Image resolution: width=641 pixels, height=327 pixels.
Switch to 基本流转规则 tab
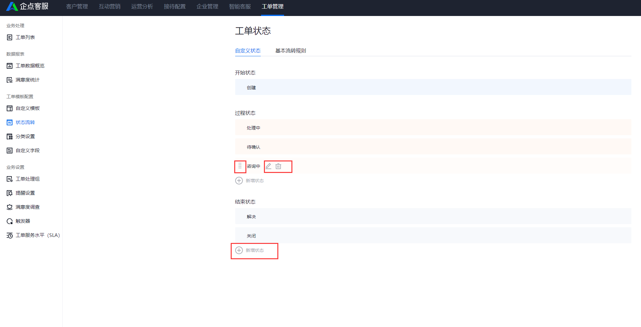tap(291, 51)
